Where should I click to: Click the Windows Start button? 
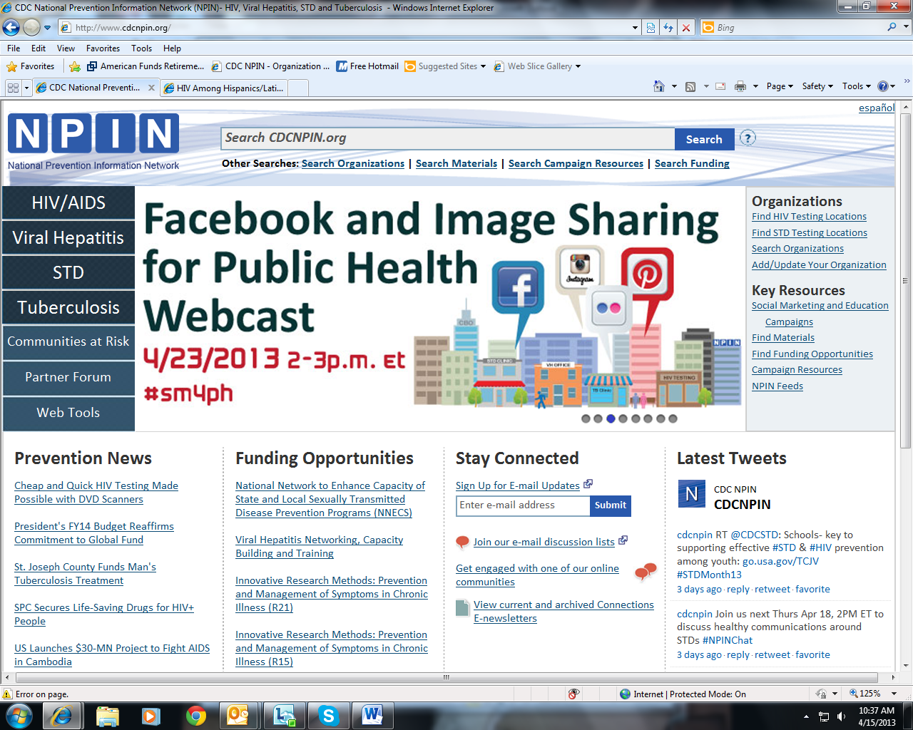pos(19,715)
